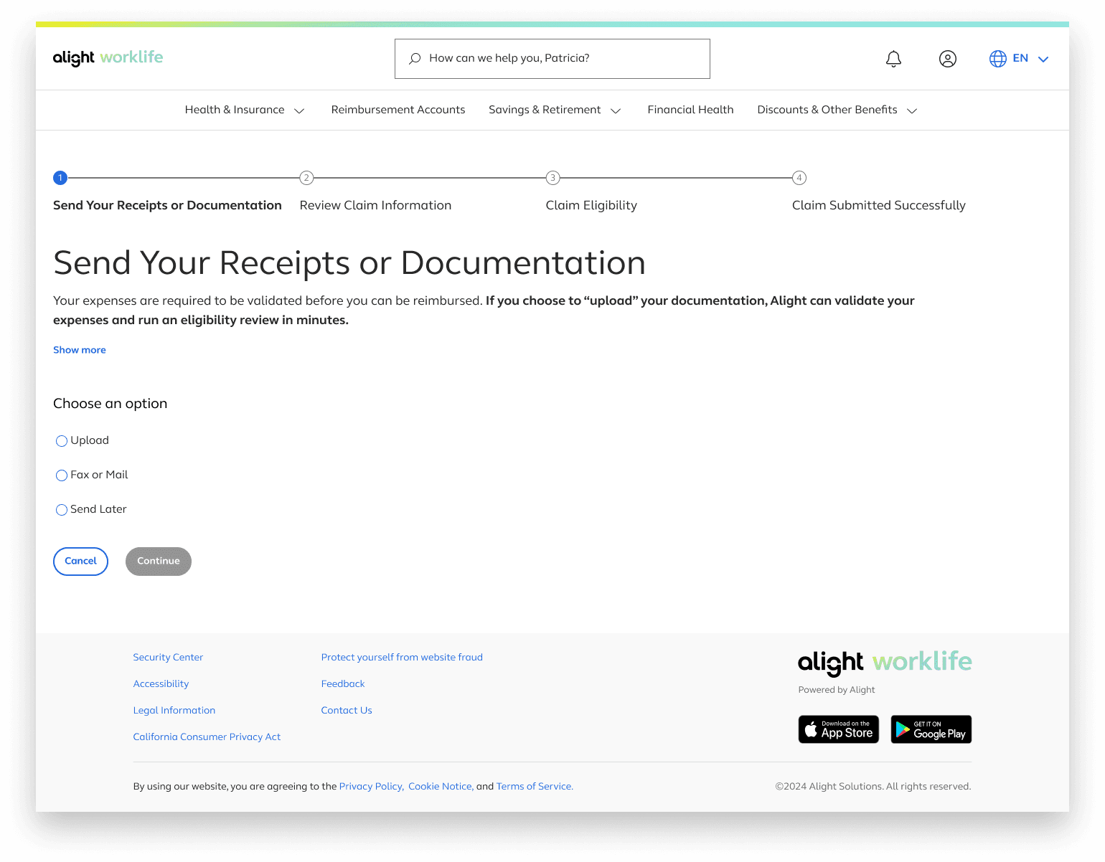Open the Savings & Retirement menu

545,110
